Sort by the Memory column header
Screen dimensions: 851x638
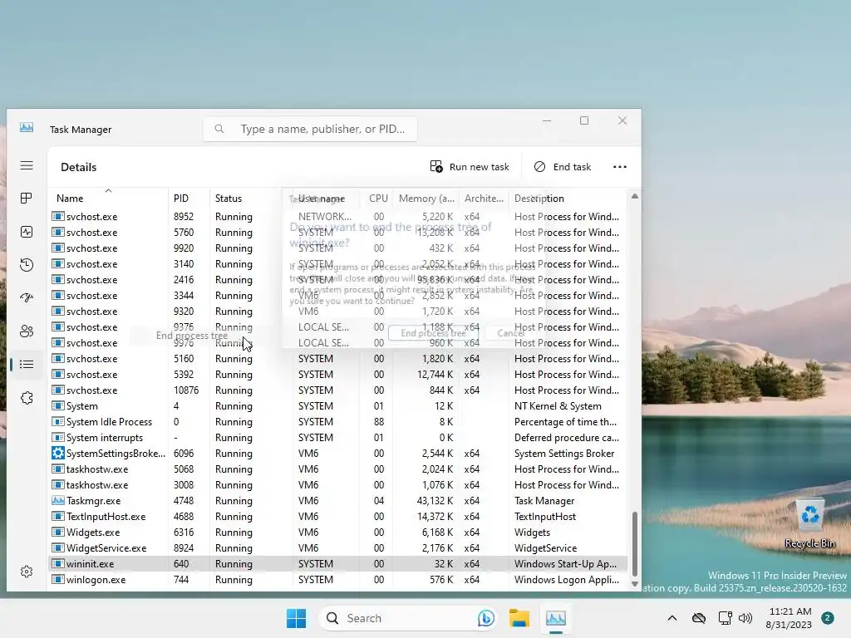[426, 199]
